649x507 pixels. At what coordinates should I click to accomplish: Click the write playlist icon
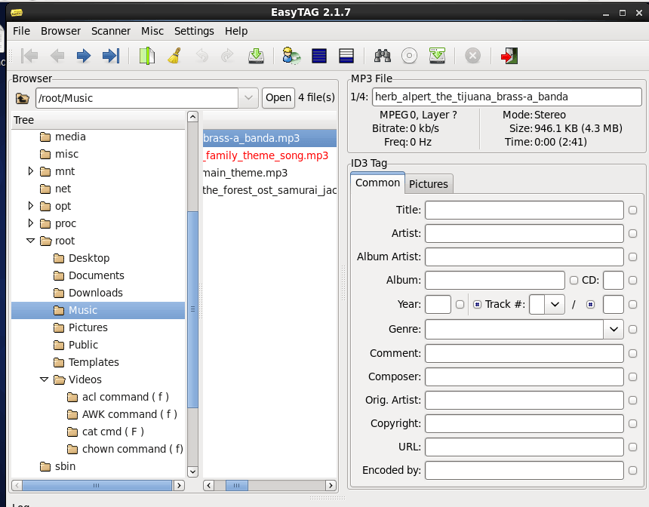437,56
